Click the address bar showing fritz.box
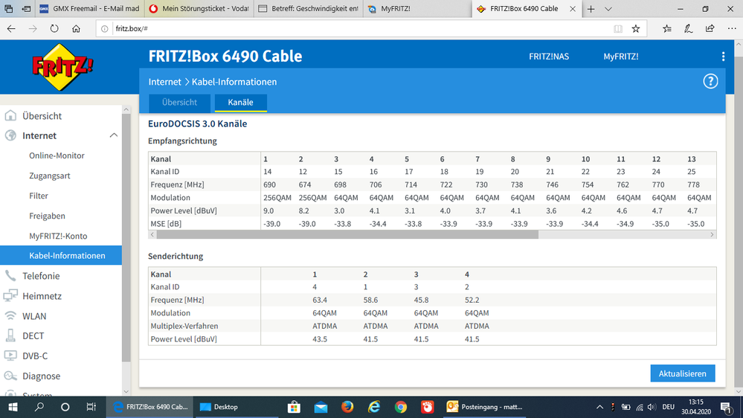The width and height of the screenshot is (743, 418). (357, 28)
